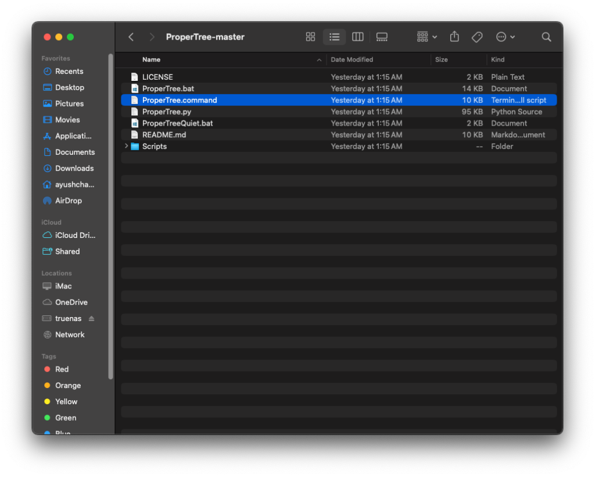Click the Python Source kind cell
Screen dimensions: 595x477
517,112
